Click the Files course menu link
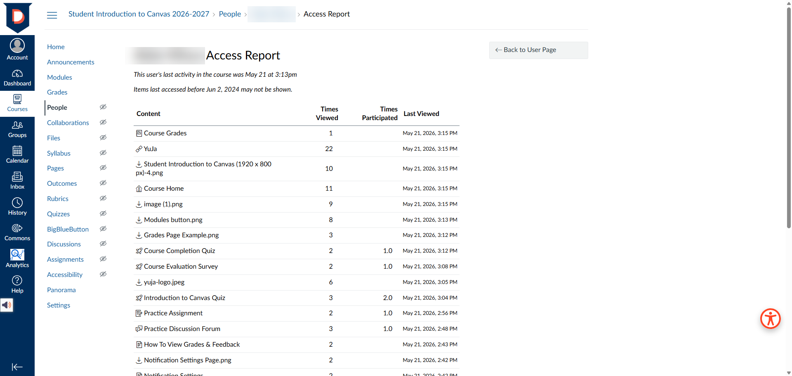 [x=54, y=138]
